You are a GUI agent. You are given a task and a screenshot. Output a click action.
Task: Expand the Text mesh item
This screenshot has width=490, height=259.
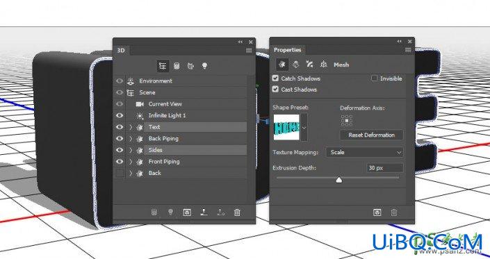click(x=131, y=127)
